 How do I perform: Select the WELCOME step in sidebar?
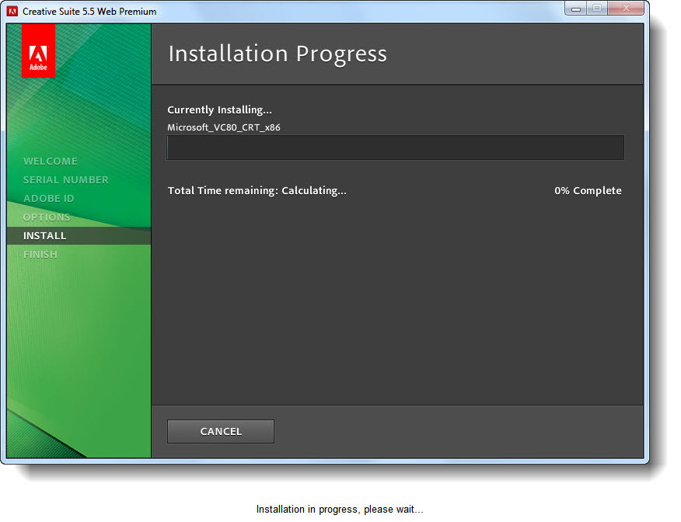click(x=51, y=162)
